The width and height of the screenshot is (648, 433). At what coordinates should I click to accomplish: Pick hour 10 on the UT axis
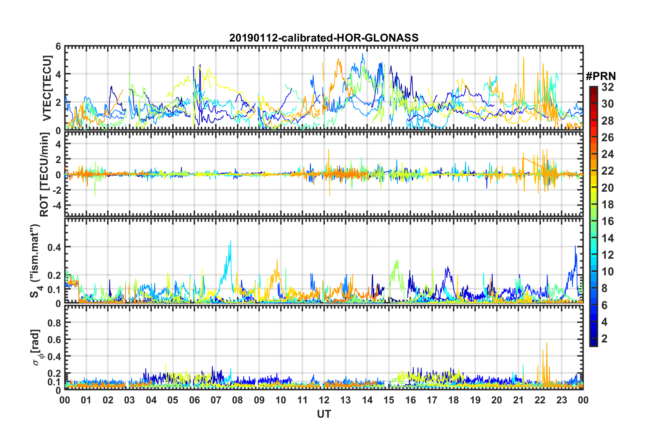coord(281,400)
